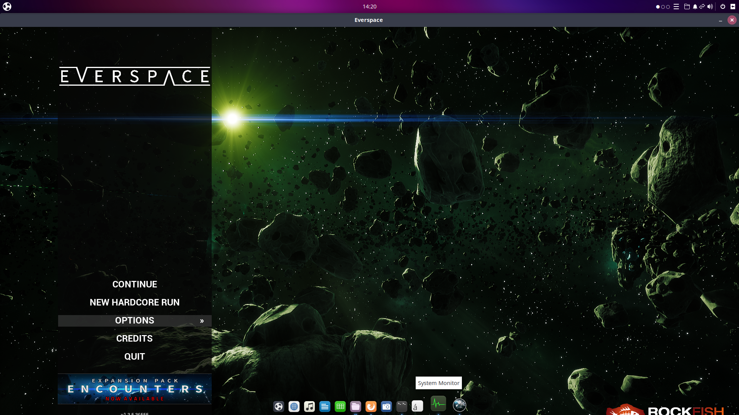Switch to the third workspace indicator
Screen dimensions: 739x415
coord(668,7)
